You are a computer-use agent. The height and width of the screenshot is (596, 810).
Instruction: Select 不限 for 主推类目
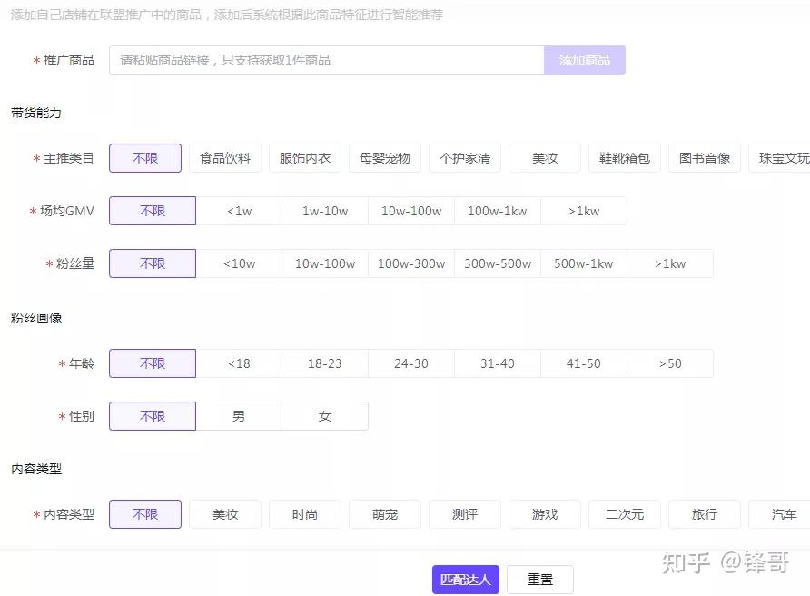coord(145,158)
